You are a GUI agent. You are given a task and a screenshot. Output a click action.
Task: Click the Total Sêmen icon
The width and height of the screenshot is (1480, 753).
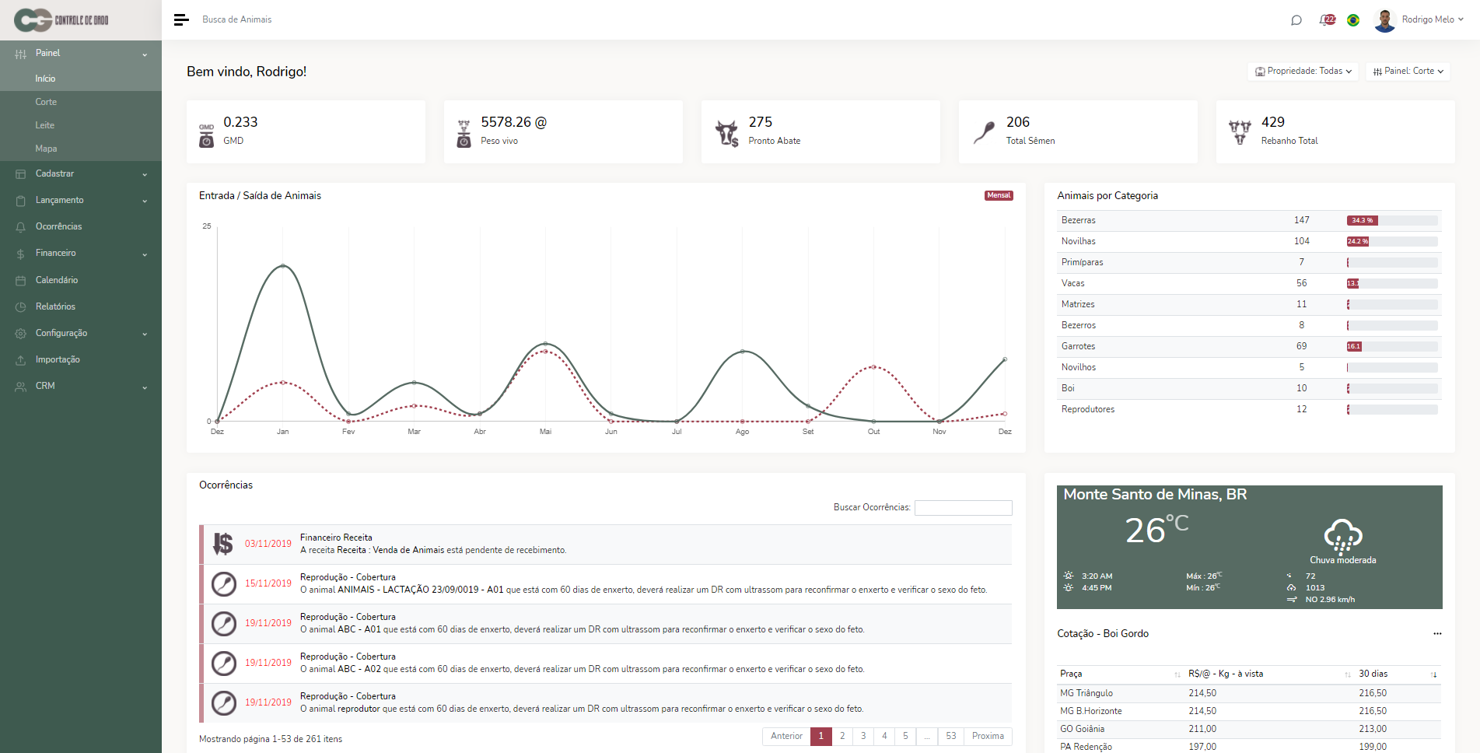point(984,133)
